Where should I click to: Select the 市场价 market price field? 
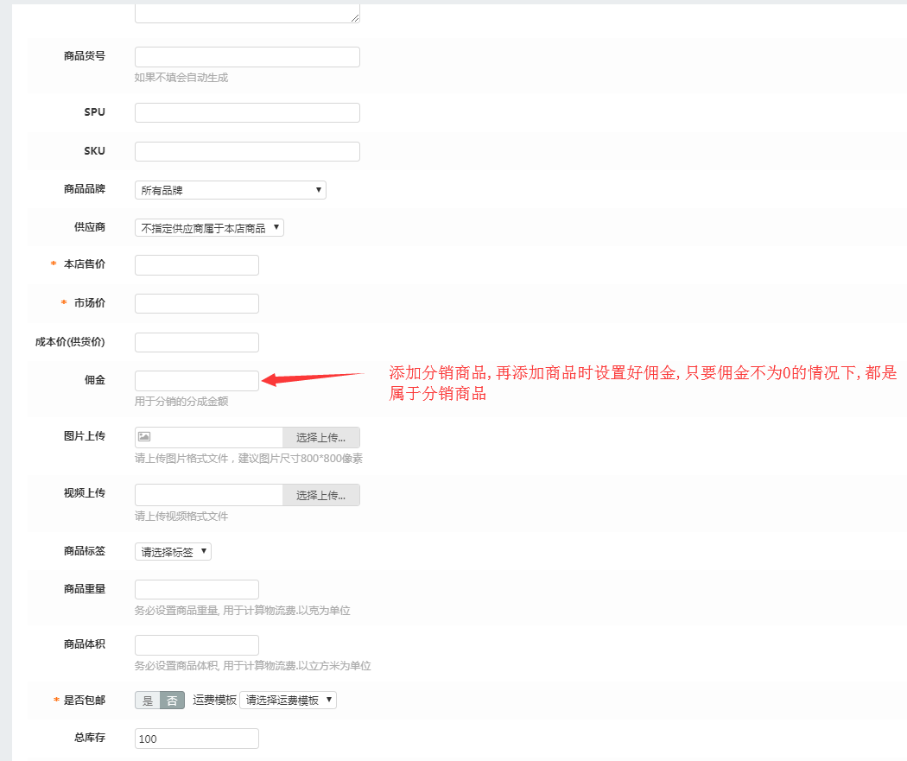197,303
